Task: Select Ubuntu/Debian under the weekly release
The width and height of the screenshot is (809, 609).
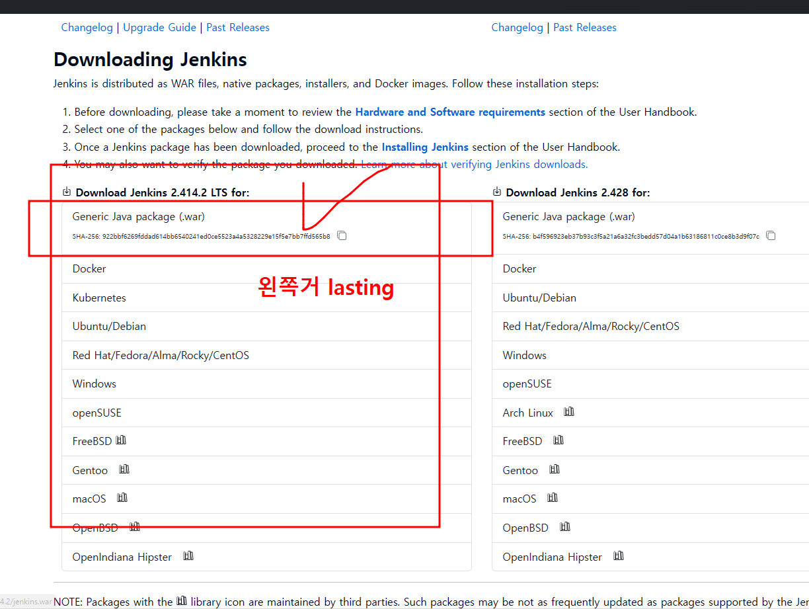Action: coord(650,298)
